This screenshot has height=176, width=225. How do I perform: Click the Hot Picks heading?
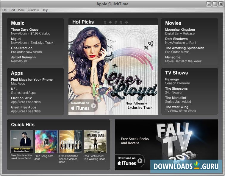click(83, 22)
